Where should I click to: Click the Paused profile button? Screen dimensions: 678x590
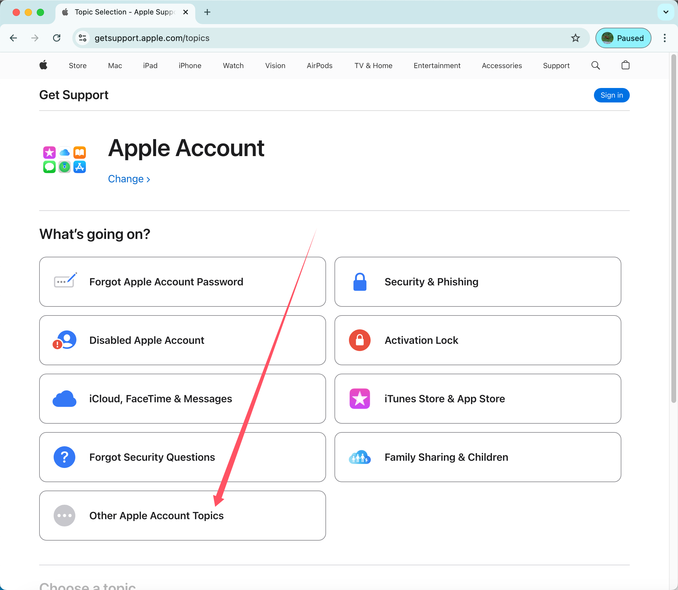point(623,38)
